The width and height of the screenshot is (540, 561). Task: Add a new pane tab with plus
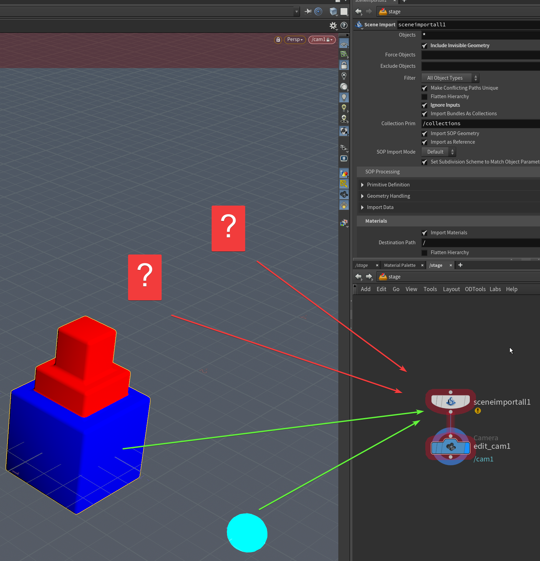click(460, 265)
